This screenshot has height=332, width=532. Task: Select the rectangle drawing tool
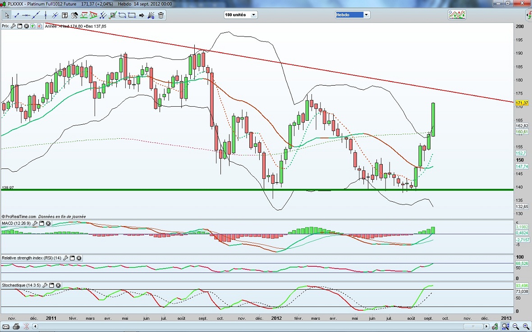tap(132, 15)
